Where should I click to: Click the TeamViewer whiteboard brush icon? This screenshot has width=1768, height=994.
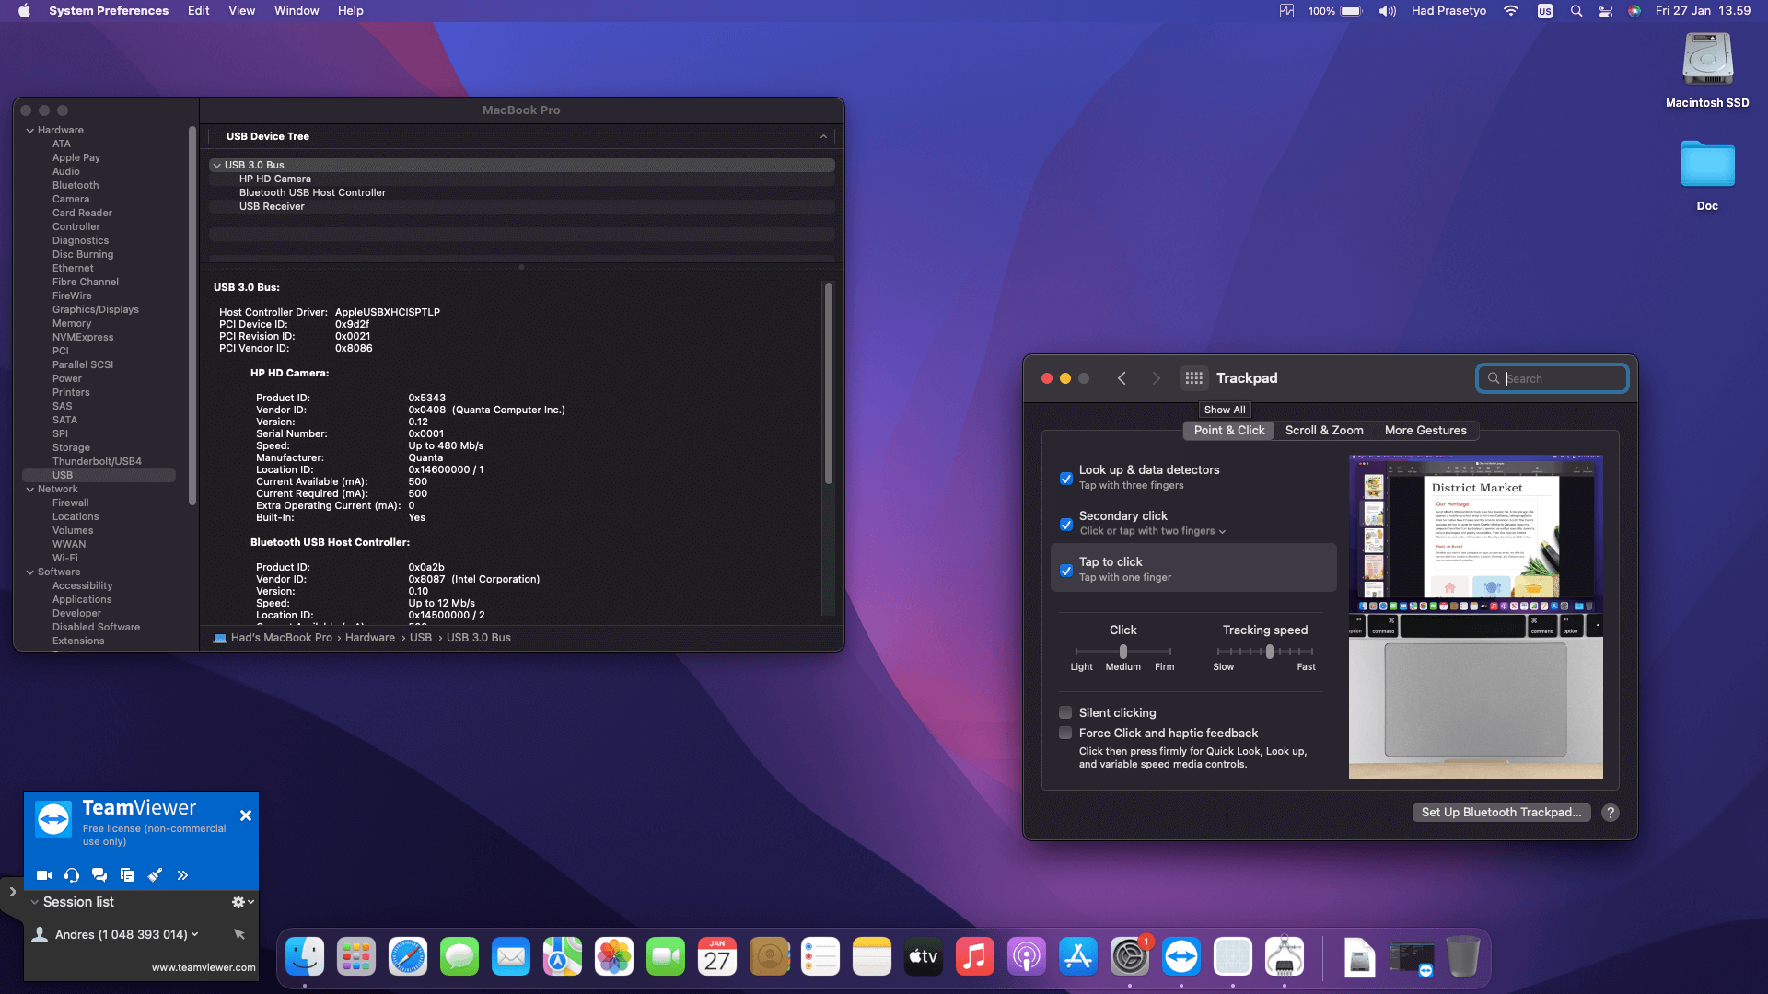[155, 875]
